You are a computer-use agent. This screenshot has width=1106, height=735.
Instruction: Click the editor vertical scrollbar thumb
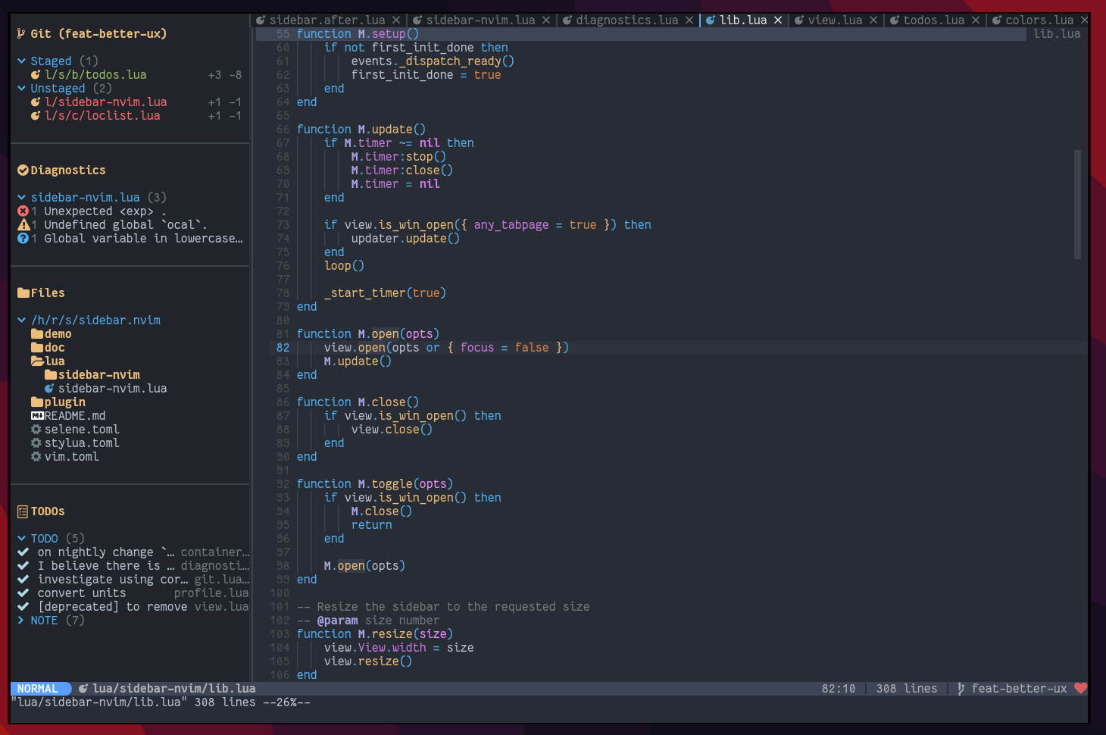pos(1077,205)
